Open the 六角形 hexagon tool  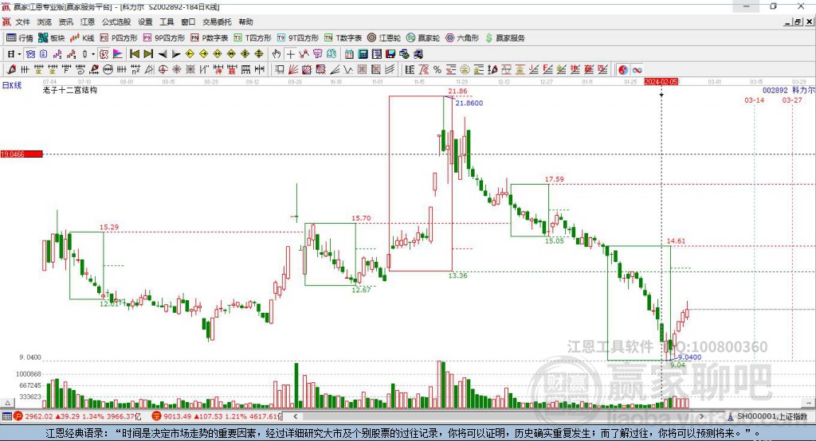[462, 38]
